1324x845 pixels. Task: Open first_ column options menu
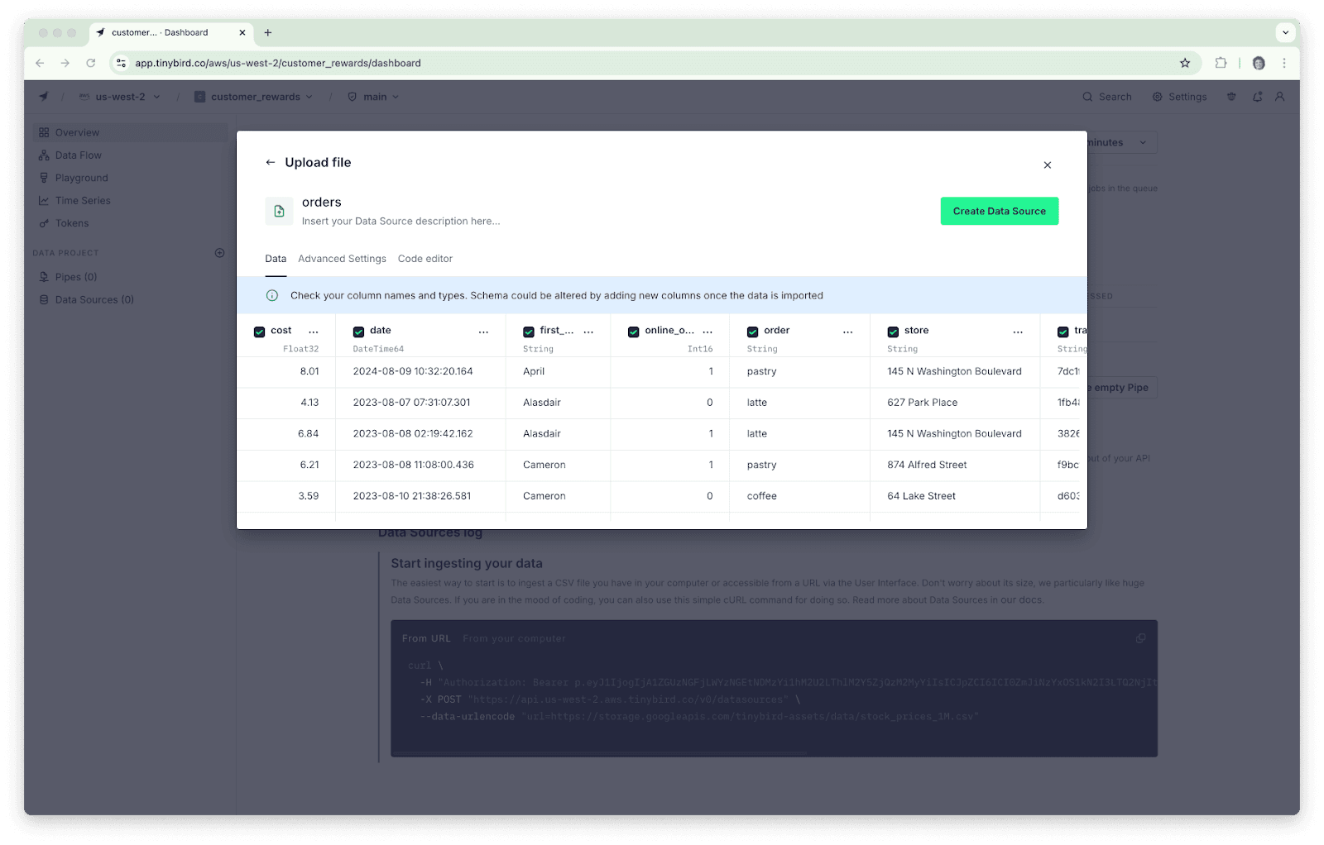(589, 332)
